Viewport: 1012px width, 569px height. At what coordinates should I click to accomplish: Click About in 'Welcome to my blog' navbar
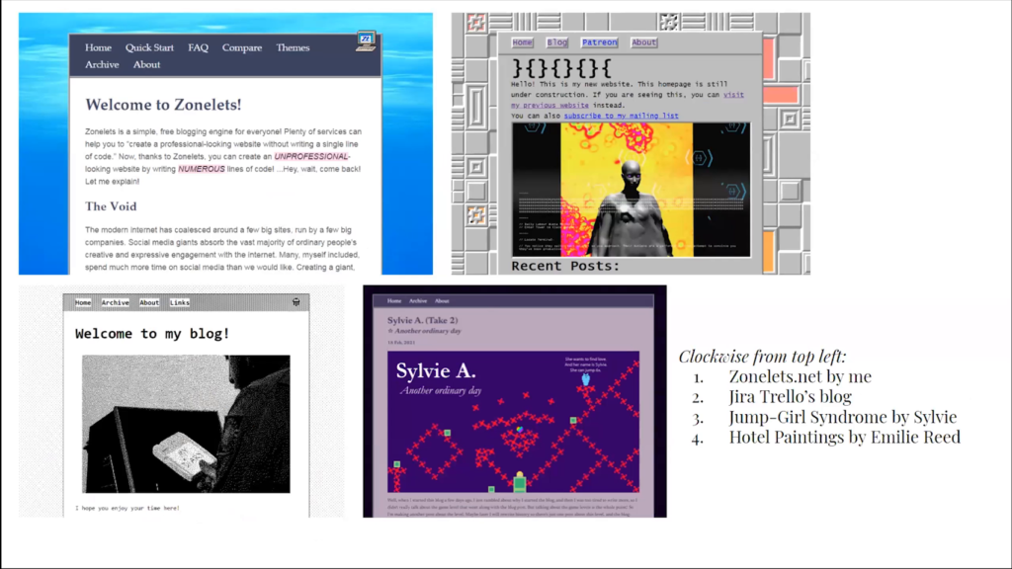149,302
